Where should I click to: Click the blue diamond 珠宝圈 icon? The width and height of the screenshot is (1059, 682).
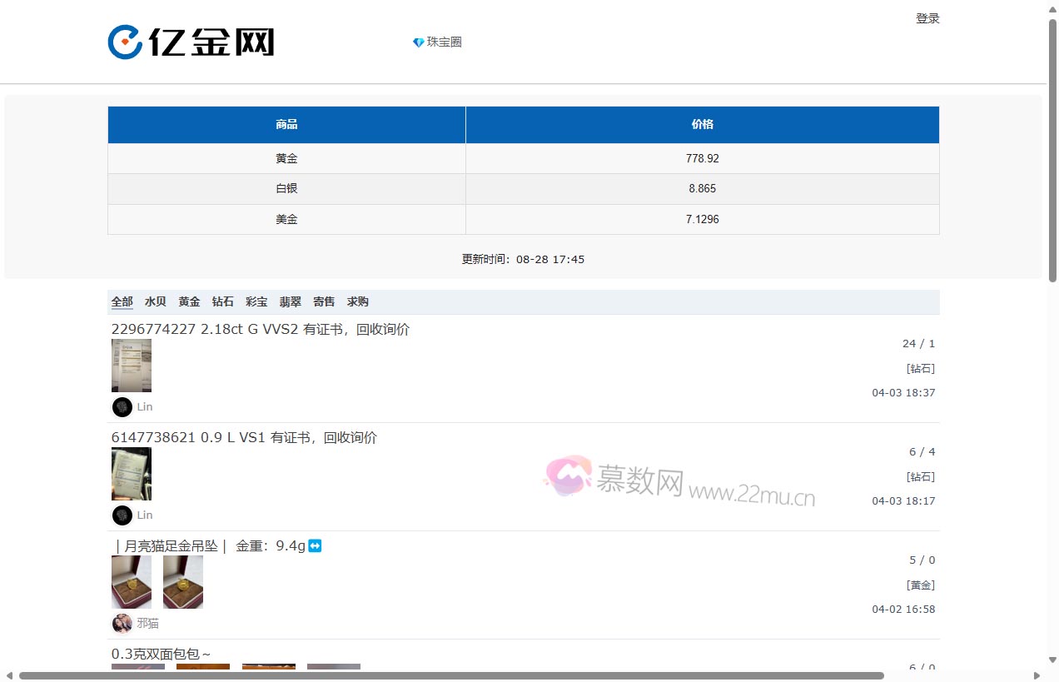(x=418, y=42)
